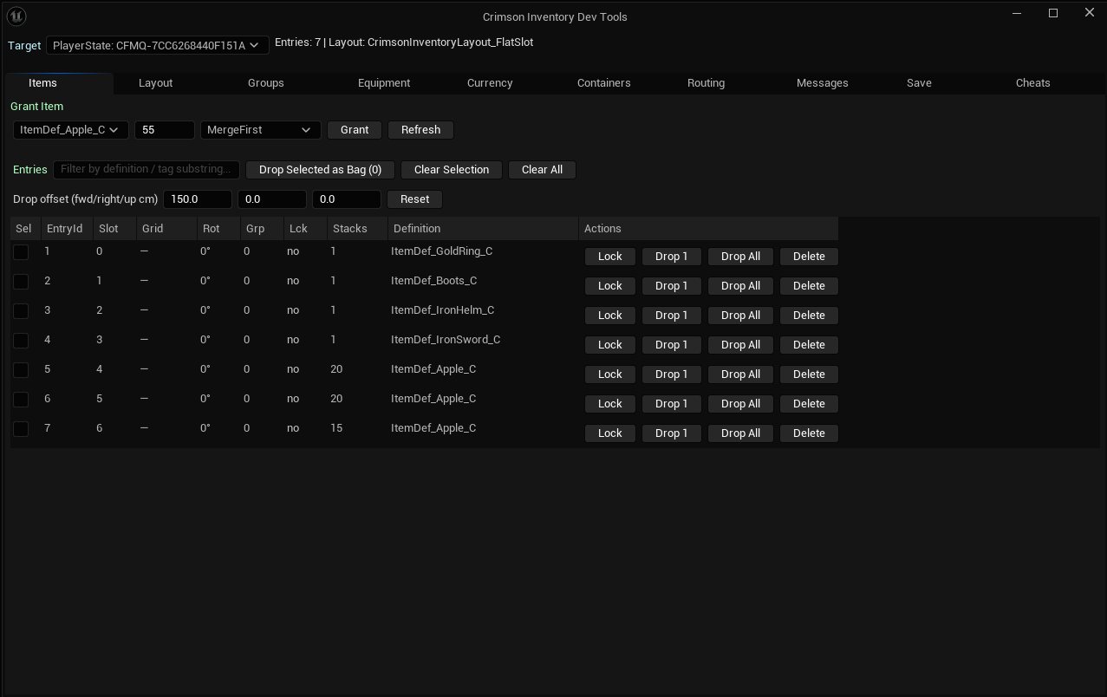Click the right drop offset field

[272, 199]
